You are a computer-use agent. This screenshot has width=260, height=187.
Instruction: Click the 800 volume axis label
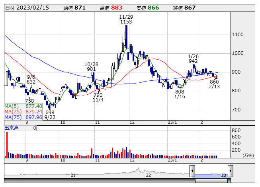(x=236, y=131)
